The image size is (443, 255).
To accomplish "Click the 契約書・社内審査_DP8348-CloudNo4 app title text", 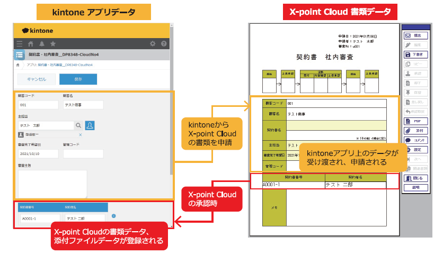I will (64, 54).
